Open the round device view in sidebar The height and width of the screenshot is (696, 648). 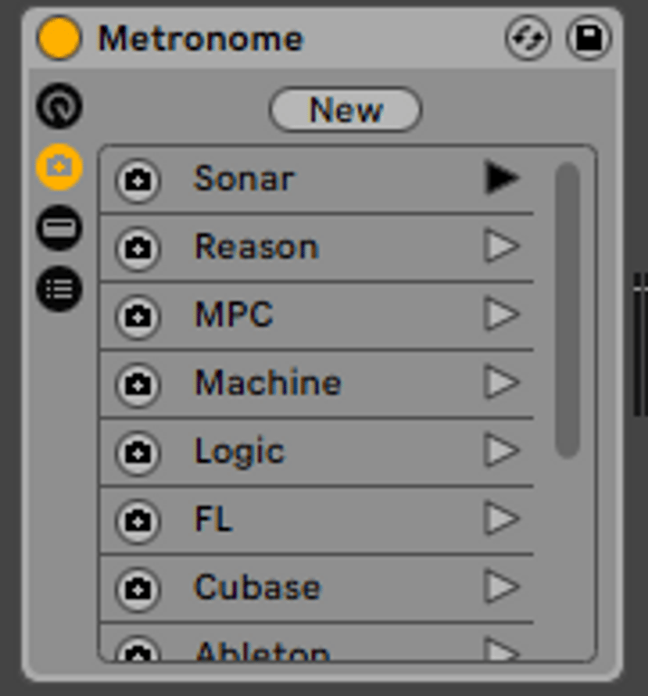(x=59, y=107)
